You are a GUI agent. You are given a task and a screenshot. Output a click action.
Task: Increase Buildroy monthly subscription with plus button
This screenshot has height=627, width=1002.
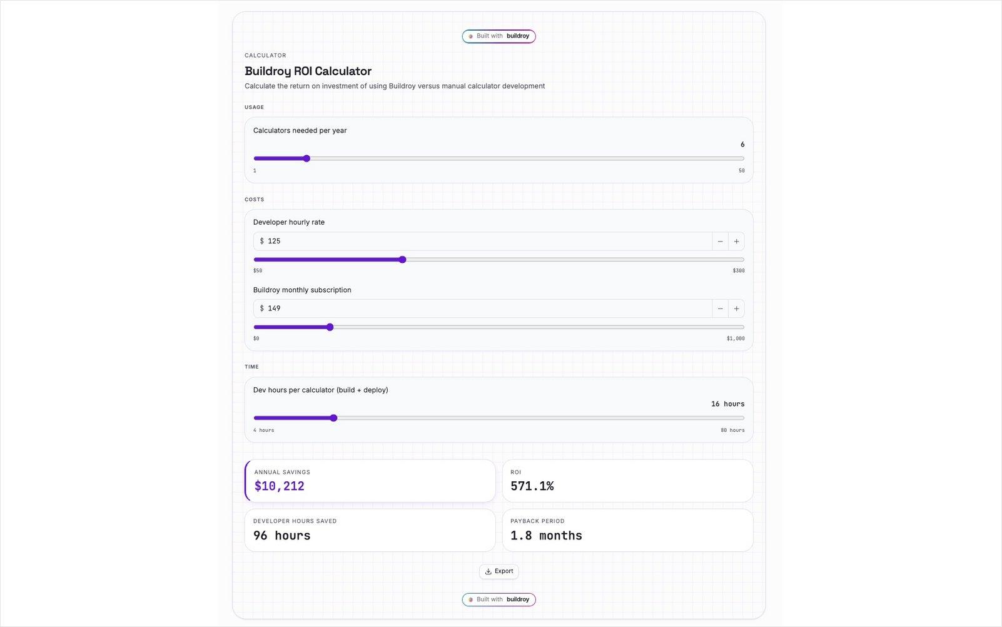[x=736, y=308]
